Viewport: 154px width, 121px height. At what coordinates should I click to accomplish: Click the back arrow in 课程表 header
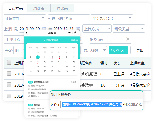point(27,33)
